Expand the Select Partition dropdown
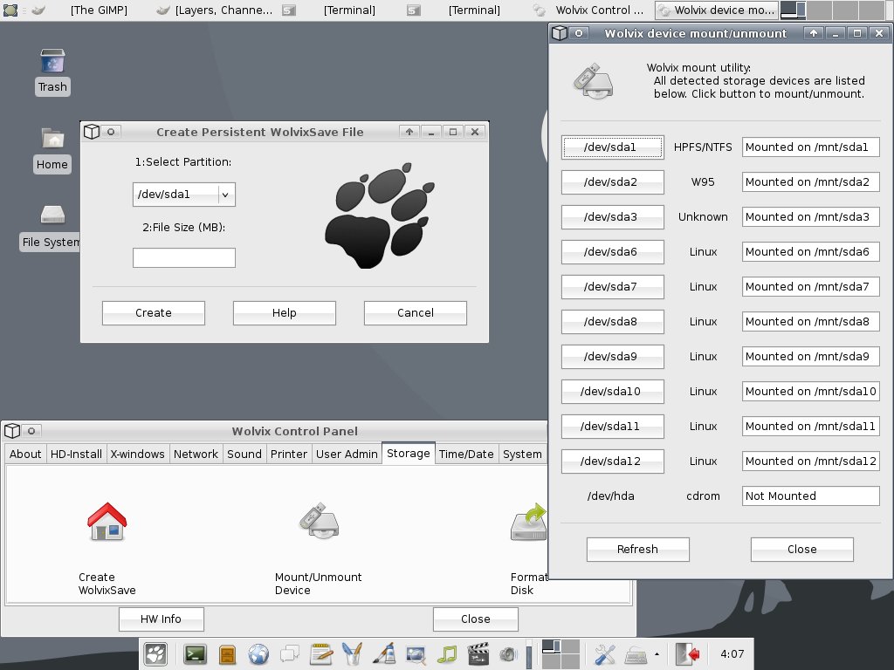 226,195
